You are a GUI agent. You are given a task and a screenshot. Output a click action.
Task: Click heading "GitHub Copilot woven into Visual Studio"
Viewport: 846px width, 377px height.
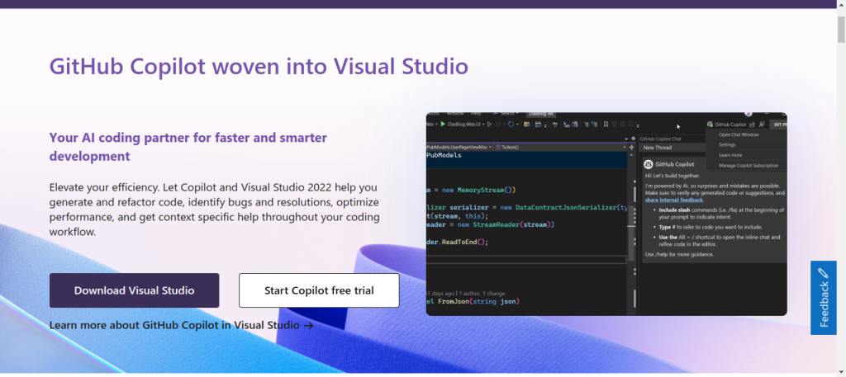(259, 66)
